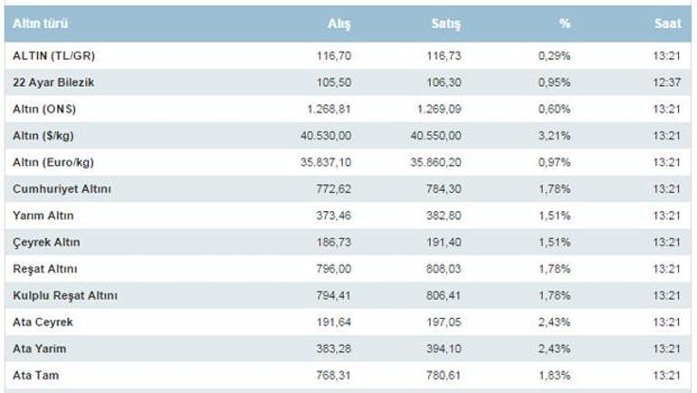Select the Ata Yarim row label

(40, 350)
